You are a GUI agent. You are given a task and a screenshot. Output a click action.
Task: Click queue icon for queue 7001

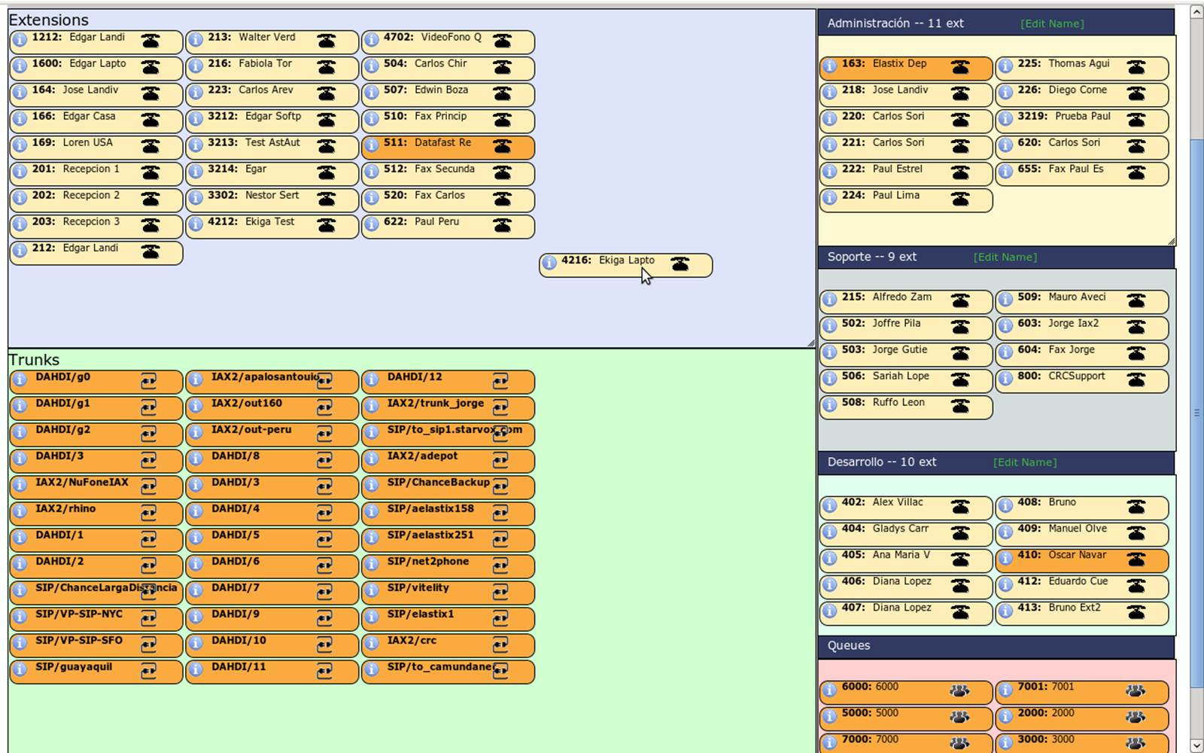pos(1136,691)
